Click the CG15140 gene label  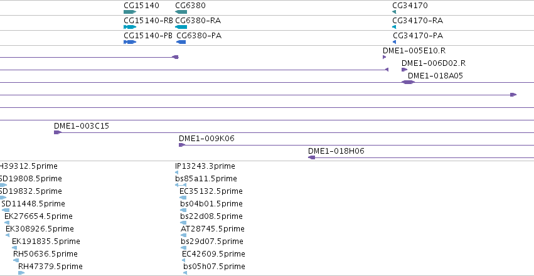[x=141, y=6]
